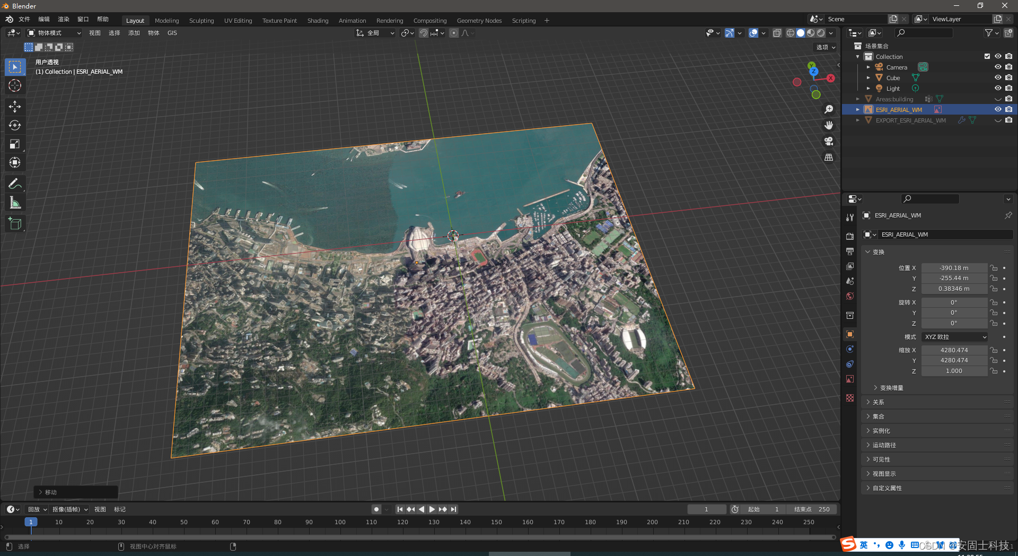Expand the 关系 panel section
Viewport: 1018px width, 556px height.
[x=879, y=402]
